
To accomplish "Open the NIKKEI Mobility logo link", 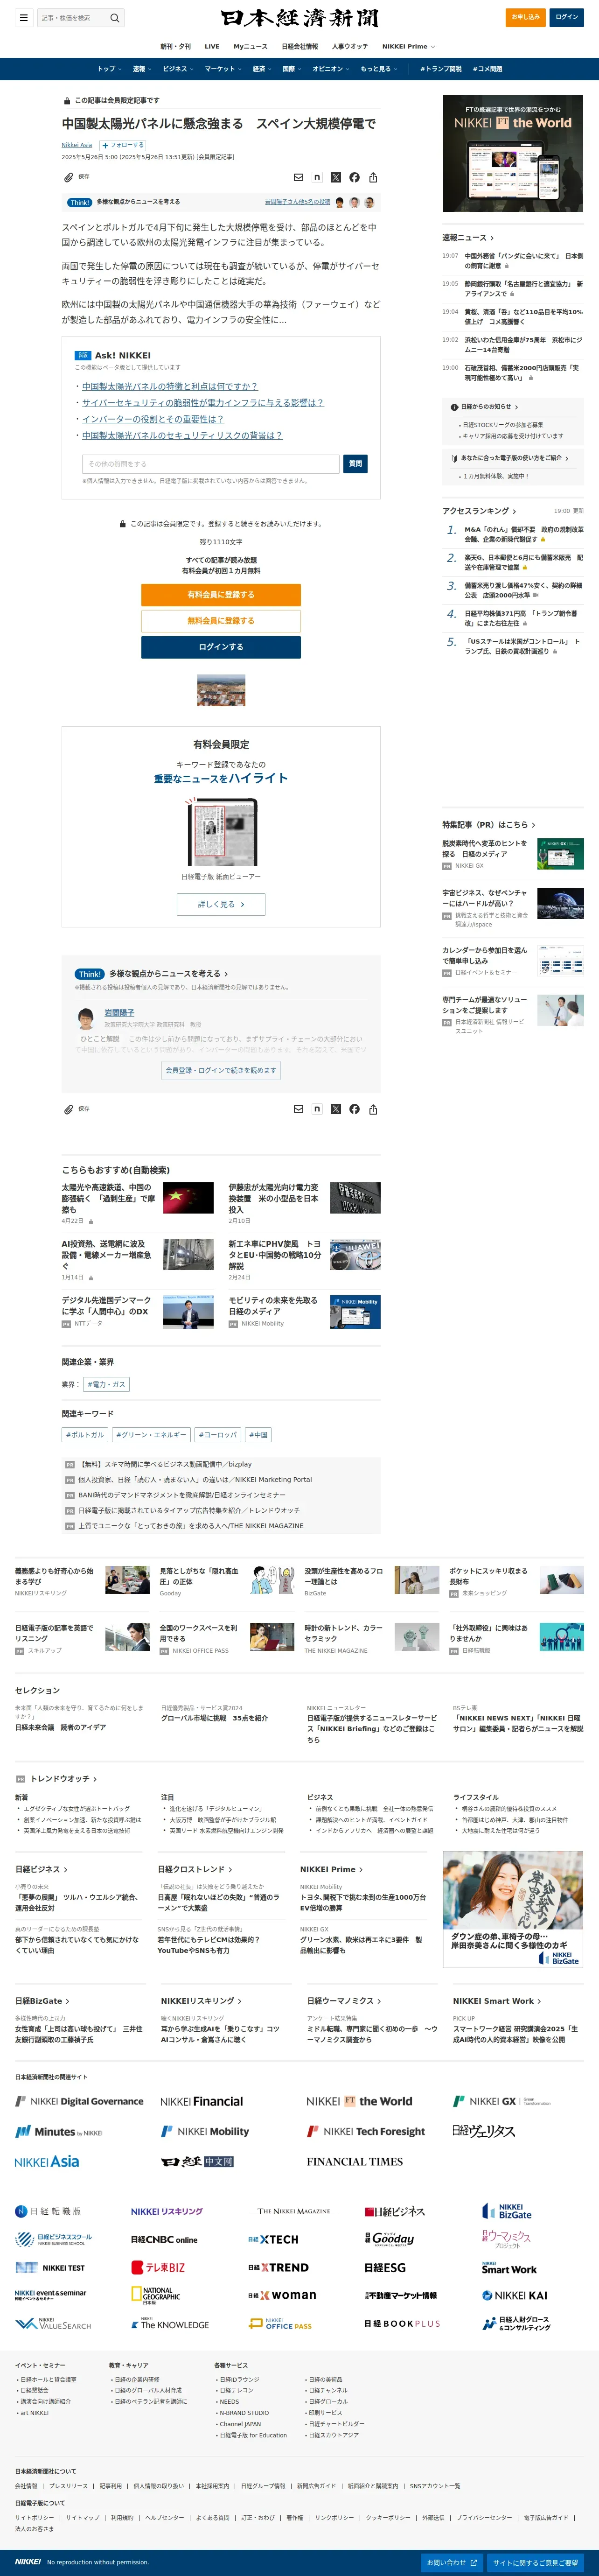I will (205, 2131).
